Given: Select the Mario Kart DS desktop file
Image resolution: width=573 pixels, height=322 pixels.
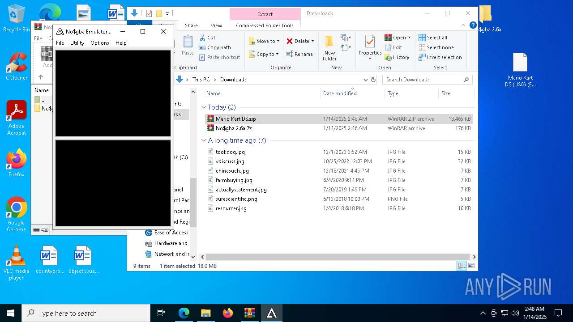Looking at the screenshot, I should (520, 70).
